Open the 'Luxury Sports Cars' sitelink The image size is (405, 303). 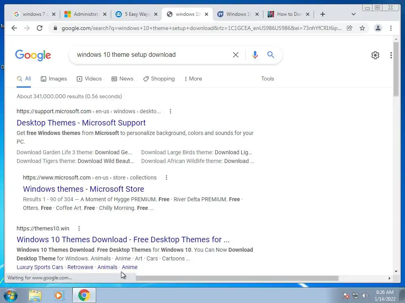[x=40, y=267]
